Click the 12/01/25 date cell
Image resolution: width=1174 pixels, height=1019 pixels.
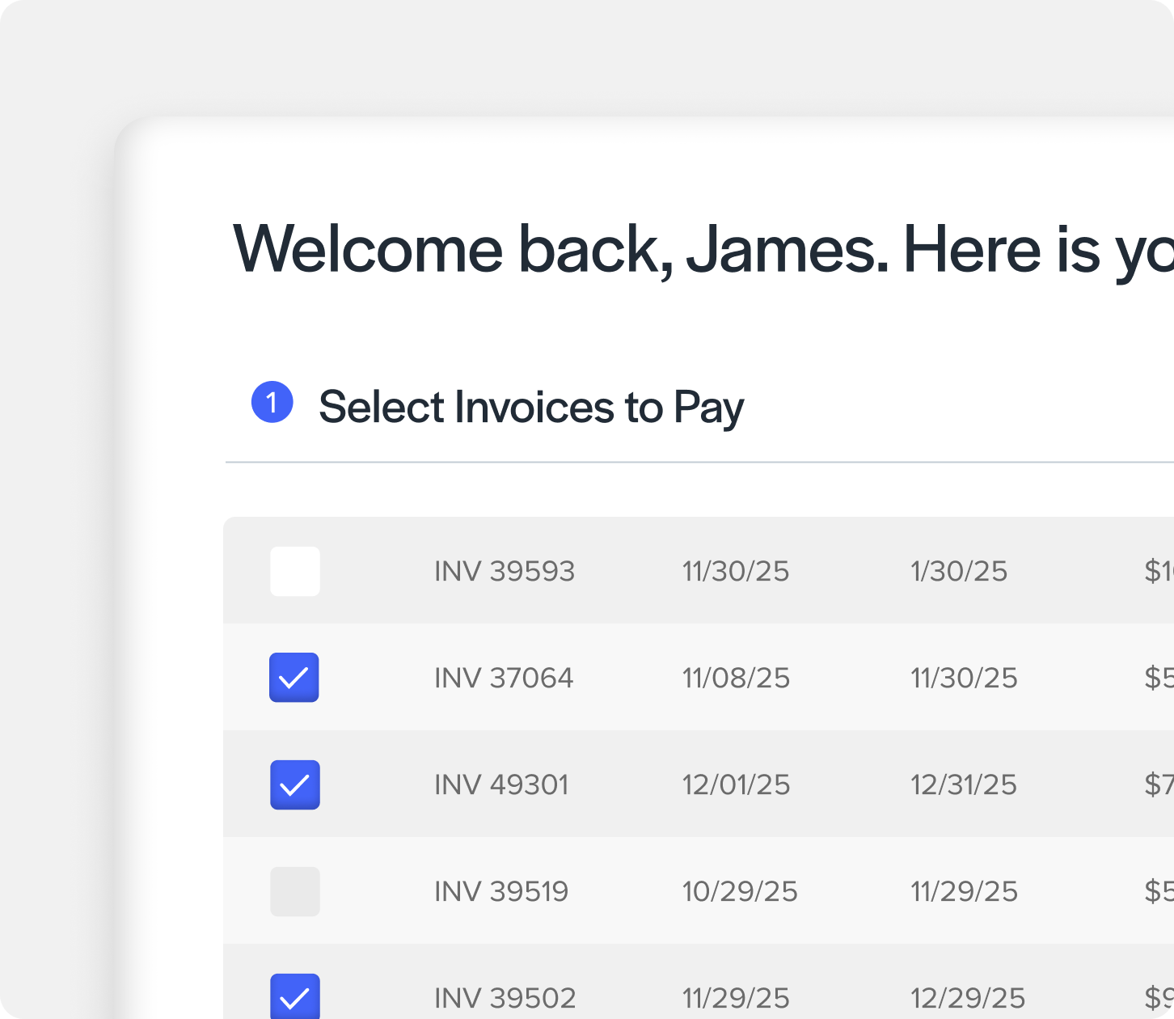pos(735,784)
